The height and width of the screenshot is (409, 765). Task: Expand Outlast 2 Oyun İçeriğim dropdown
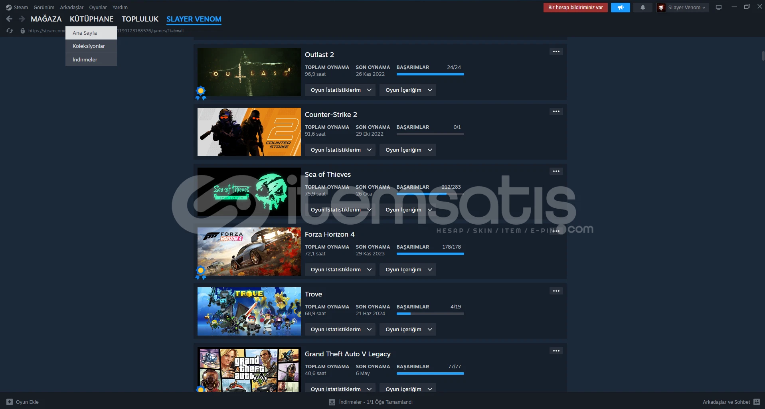pos(408,90)
